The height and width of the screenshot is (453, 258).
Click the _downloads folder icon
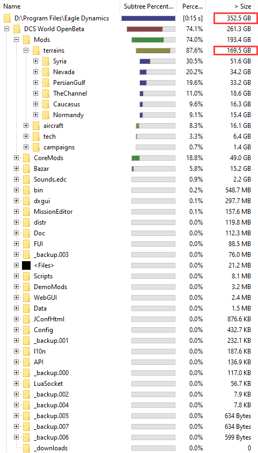tap(26, 448)
